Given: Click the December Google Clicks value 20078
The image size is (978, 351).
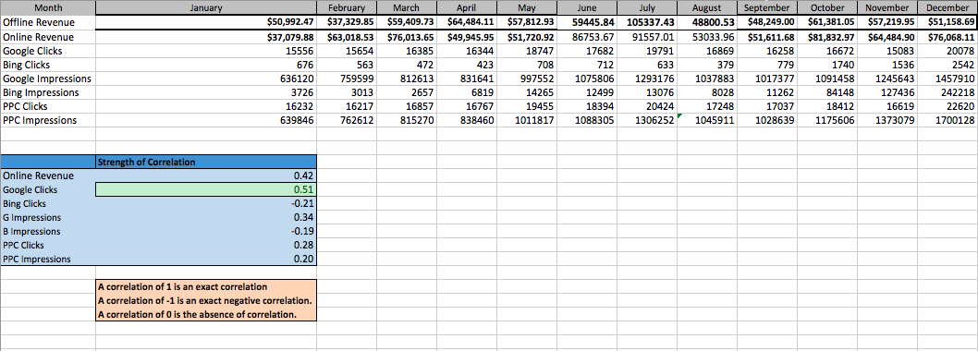Looking at the screenshot, I should click(x=947, y=51).
